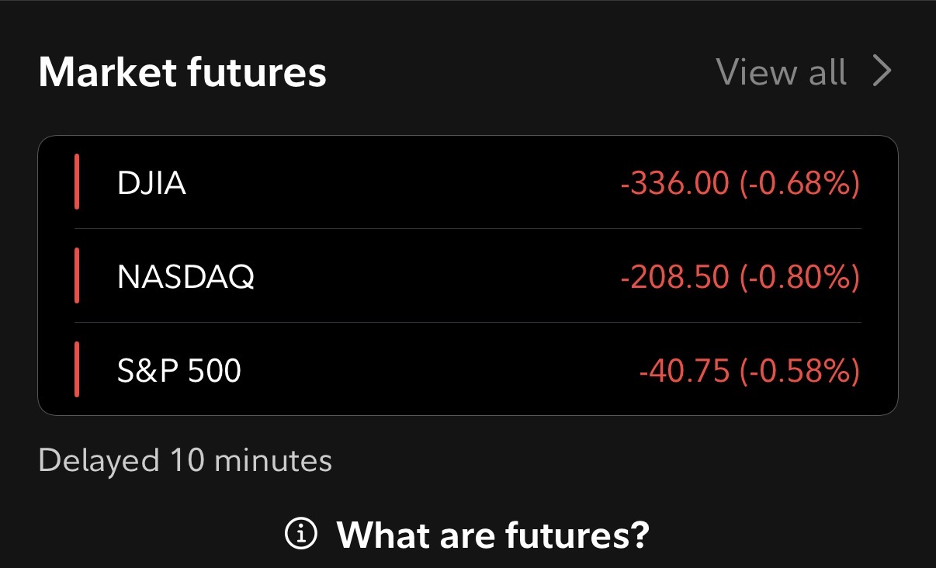Open the What are futures? explanation

(x=492, y=534)
